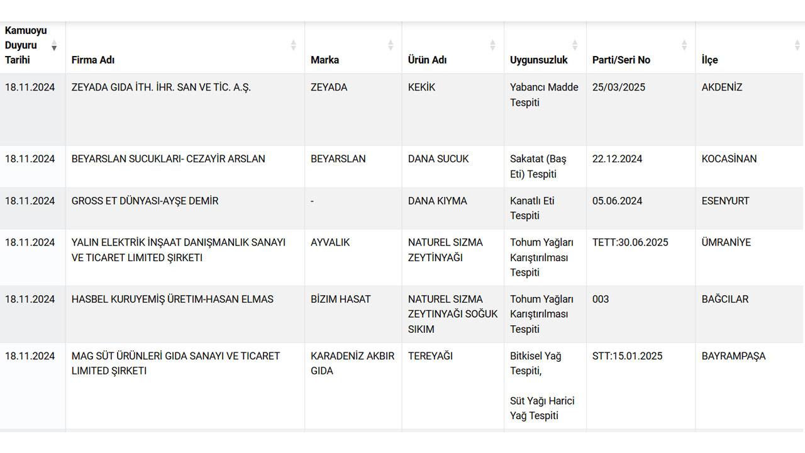
Task: Click the KOCASİNAN district cell
Action: 729,159
